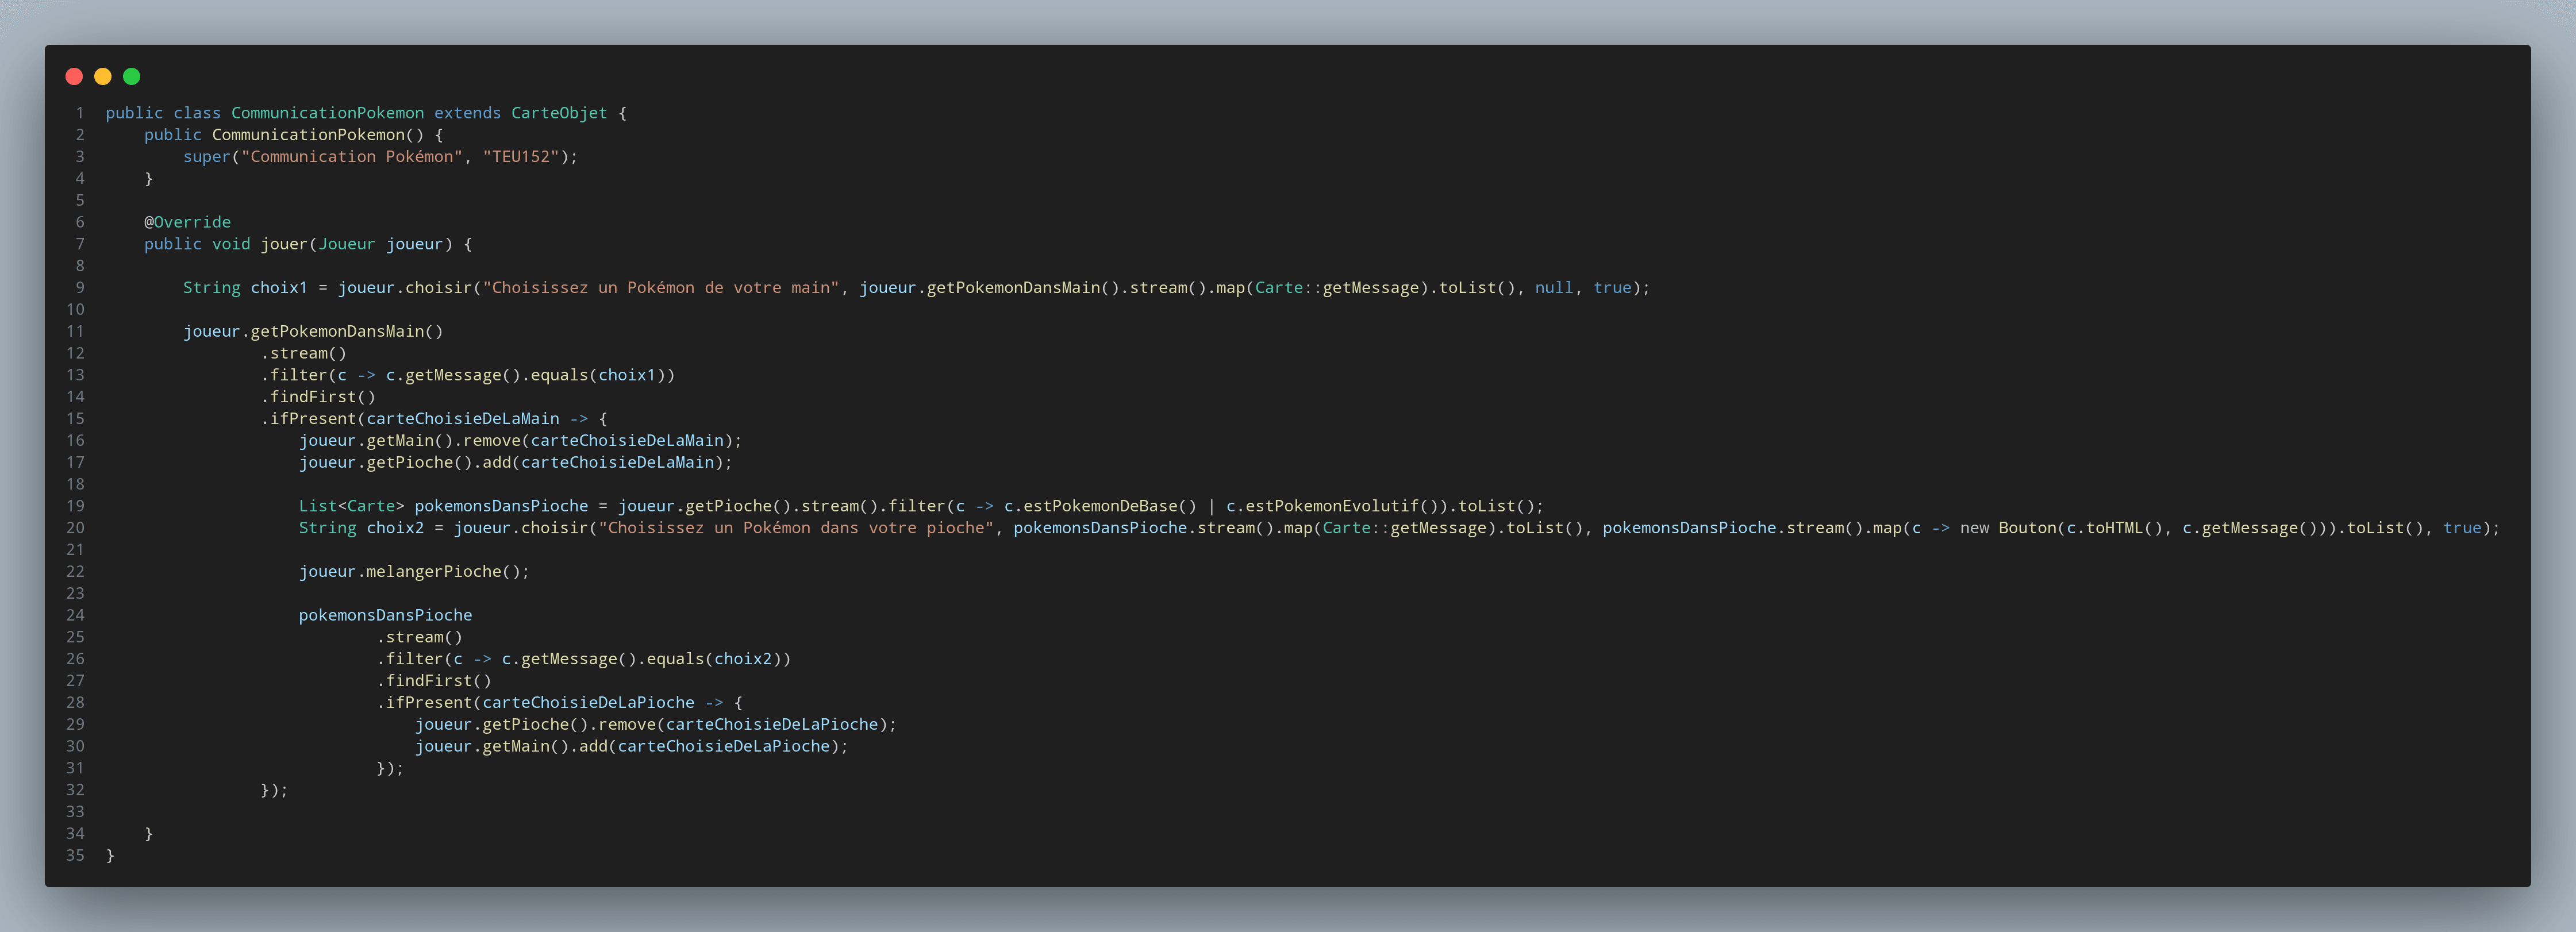Click the yellow minimize dot
2576x932 pixels.
103,76
